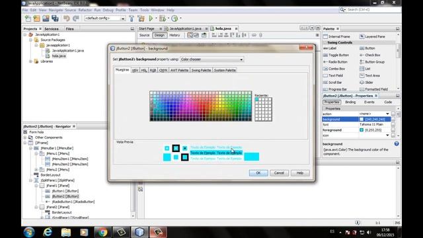Switch to the Swing Palette tab
This screenshot has width=423, height=238.
click(x=201, y=70)
